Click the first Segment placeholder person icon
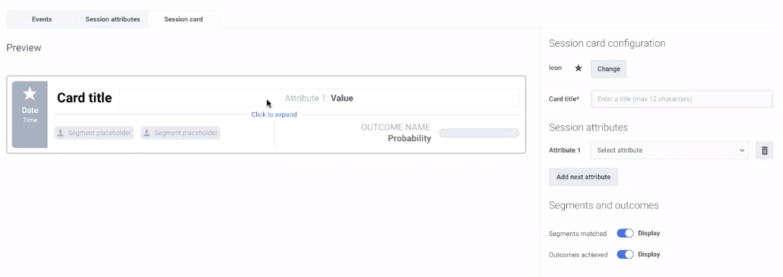 tap(61, 133)
